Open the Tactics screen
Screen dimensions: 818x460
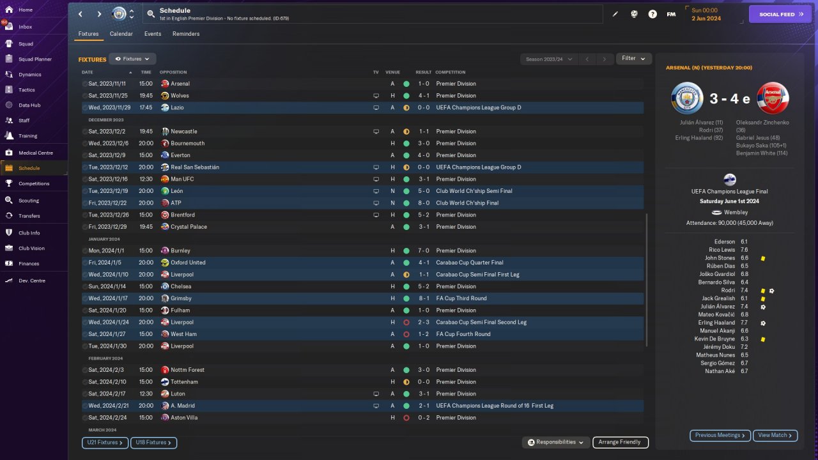tap(27, 90)
